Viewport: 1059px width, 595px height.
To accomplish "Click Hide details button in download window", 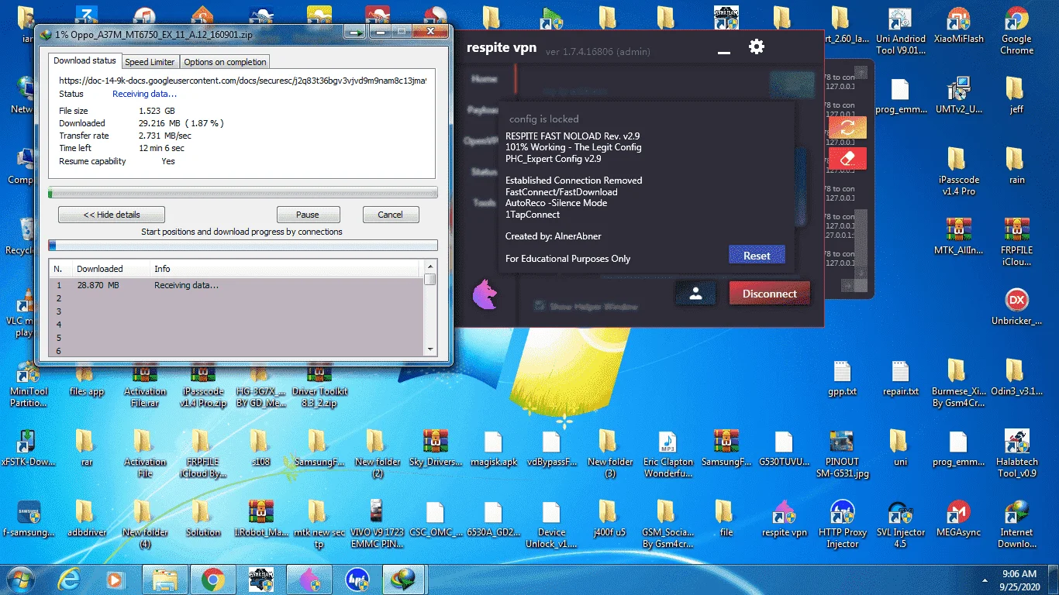I will 111,215.
